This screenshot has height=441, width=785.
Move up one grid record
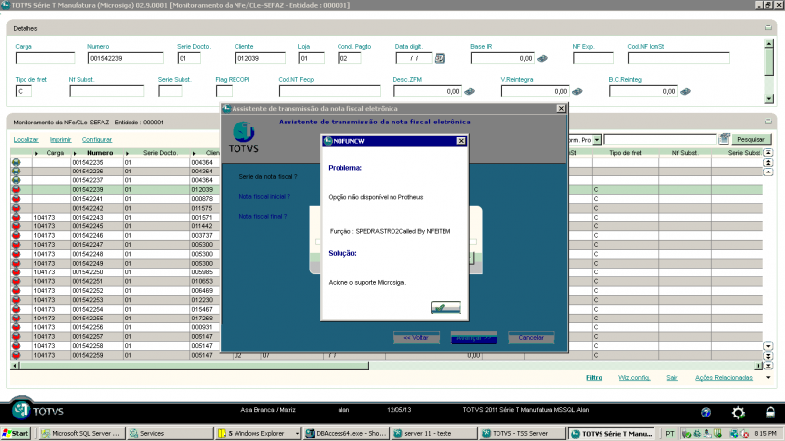point(768,171)
